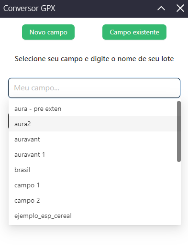Click the Conversor GPX title text
Viewport: 188px width, 249px height.
[29, 8]
